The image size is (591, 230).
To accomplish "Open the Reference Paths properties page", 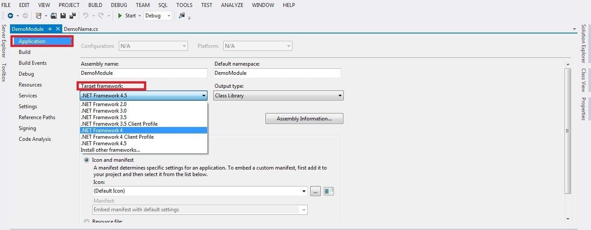I will [37, 117].
